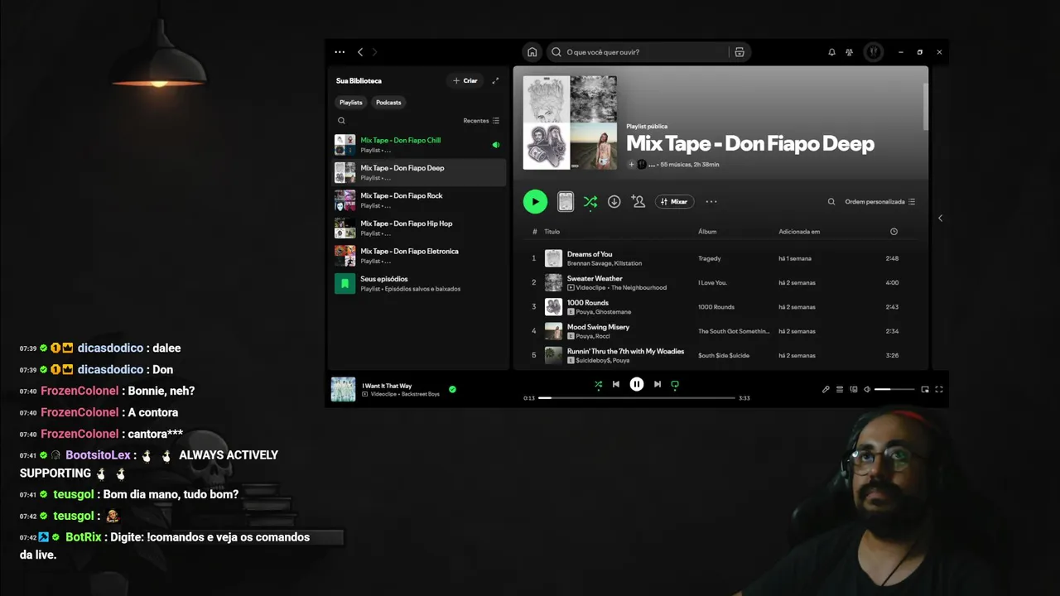Open the Spotify Home page

(532, 52)
